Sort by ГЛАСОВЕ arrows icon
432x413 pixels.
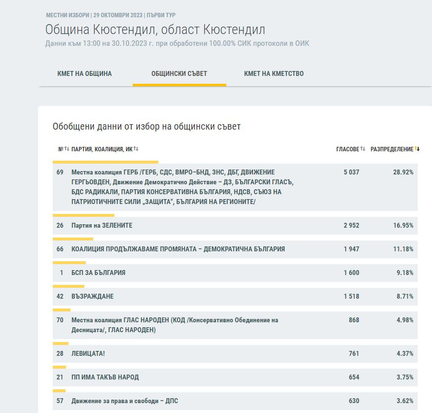(x=363, y=149)
